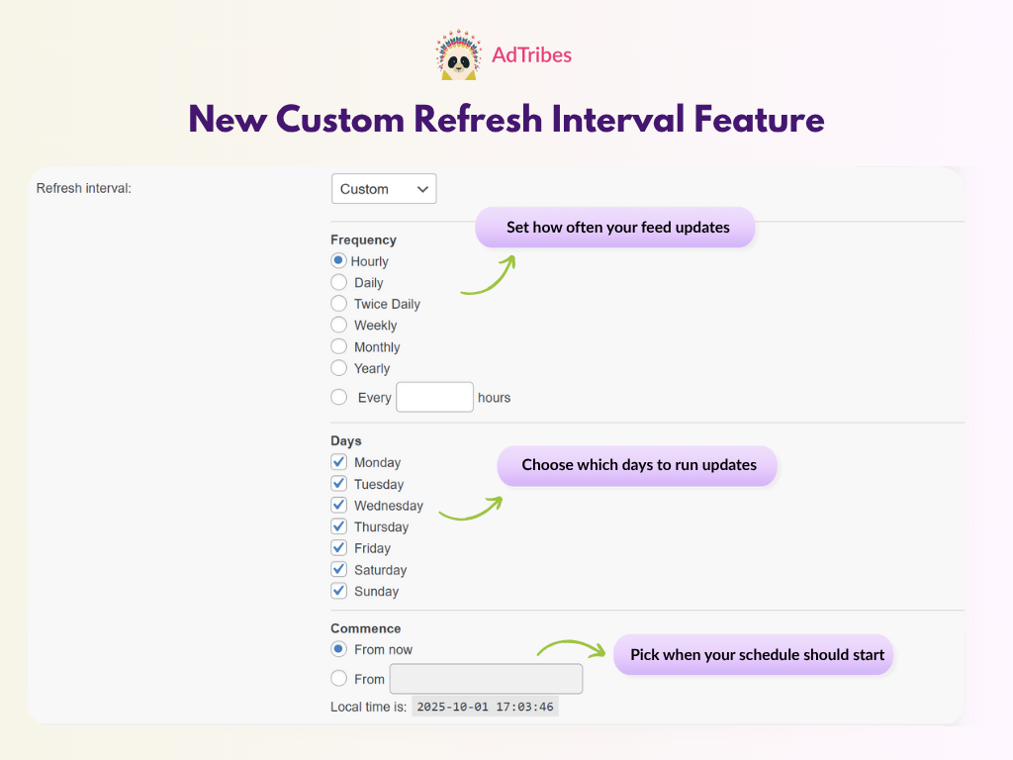Open the Refresh interval Custom dropdown
Image resolution: width=1013 pixels, height=760 pixels.
tap(384, 189)
